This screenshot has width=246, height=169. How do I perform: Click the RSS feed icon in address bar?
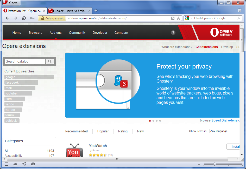coord(173,18)
